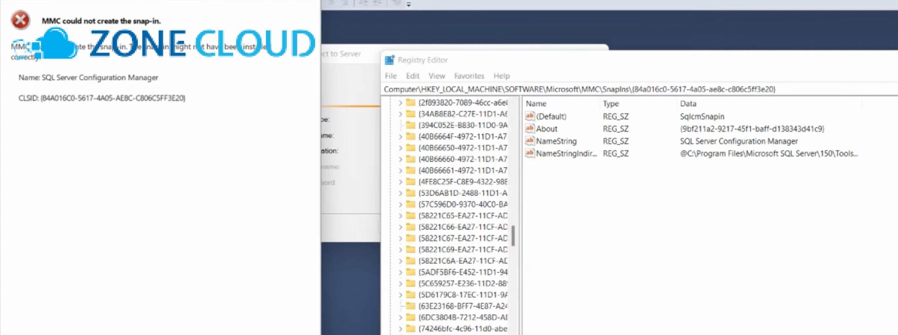Screen dimensions: 898x335
Task: Click folder icon of {63E23168-BFF7-4E87 key
Action: (410, 306)
